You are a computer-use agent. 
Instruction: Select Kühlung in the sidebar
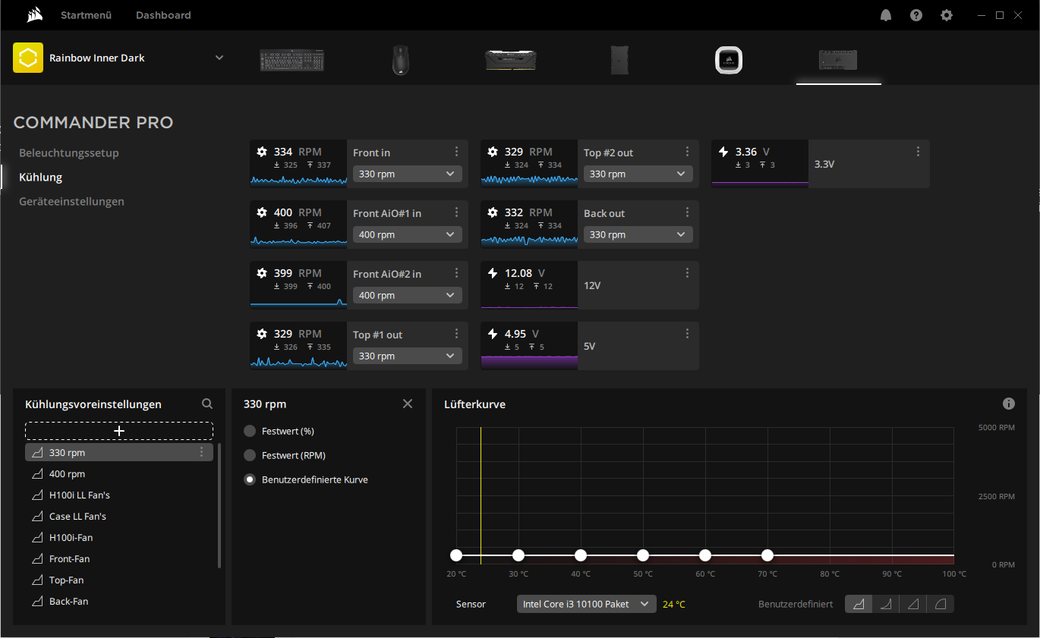click(x=41, y=178)
